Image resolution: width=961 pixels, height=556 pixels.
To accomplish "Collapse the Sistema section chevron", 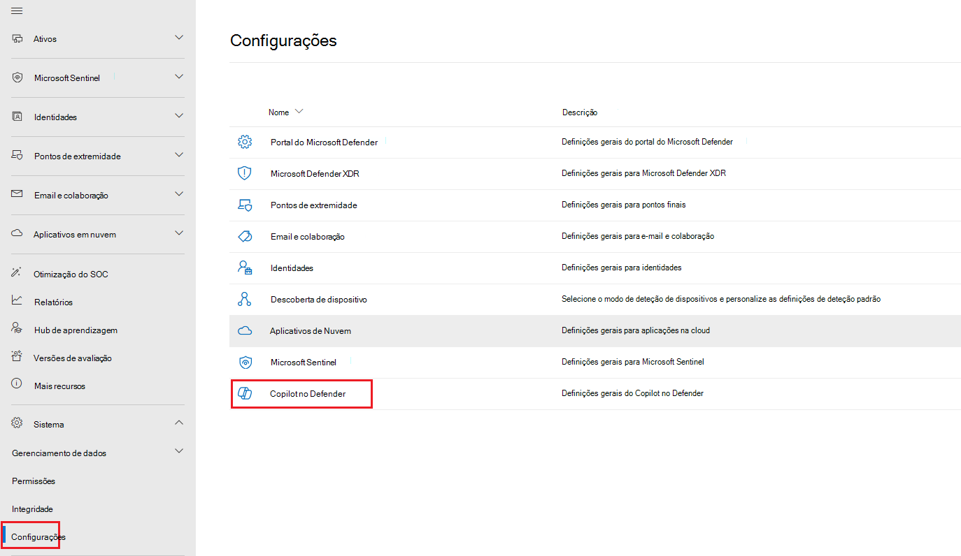I will [x=179, y=423].
